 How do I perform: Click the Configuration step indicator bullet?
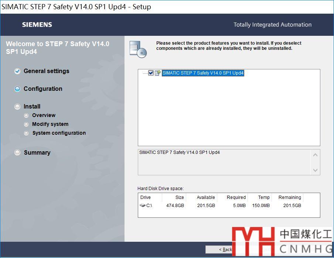point(17,89)
